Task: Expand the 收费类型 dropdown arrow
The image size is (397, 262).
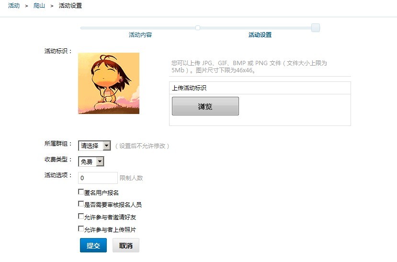Action: [x=100, y=161]
